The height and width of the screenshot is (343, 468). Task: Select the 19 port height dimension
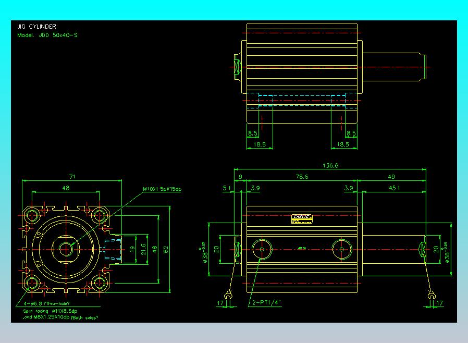pyautogui.click(x=132, y=249)
